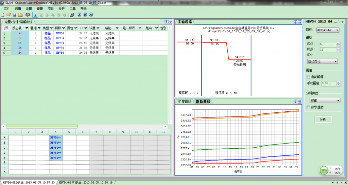The width and height of the screenshot is (348, 185).
Task: Click the AB icon in toolbar
Action: click(x=91, y=15)
